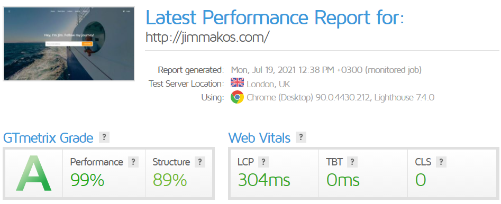This screenshot has height=204, width=501.
Task: Click the report generated date text
Action: (326, 70)
